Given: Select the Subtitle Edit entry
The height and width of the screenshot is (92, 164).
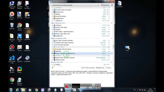Looking at the screenshot, I should [x=59, y=36].
